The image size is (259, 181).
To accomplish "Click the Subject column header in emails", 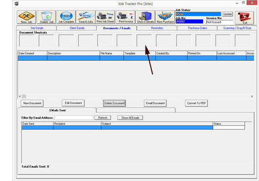I will pyautogui.click(x=157, y=124).
